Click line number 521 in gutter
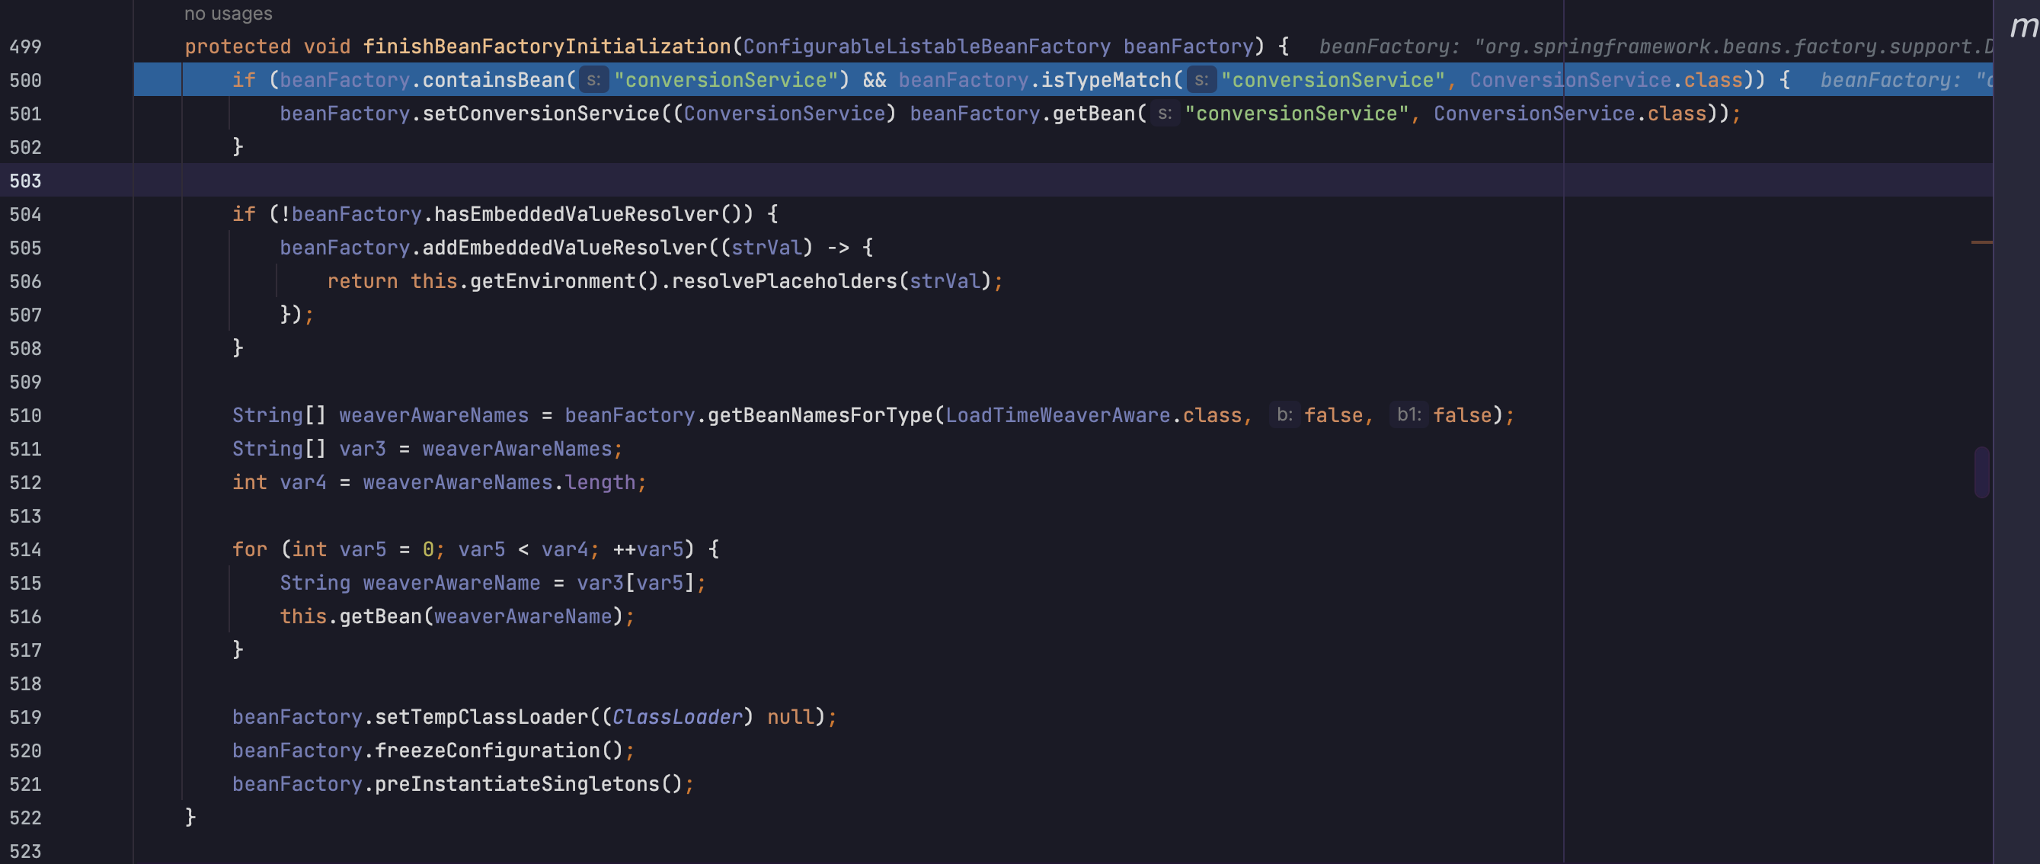Screen dimensions: 2040x864 (25, 784)
